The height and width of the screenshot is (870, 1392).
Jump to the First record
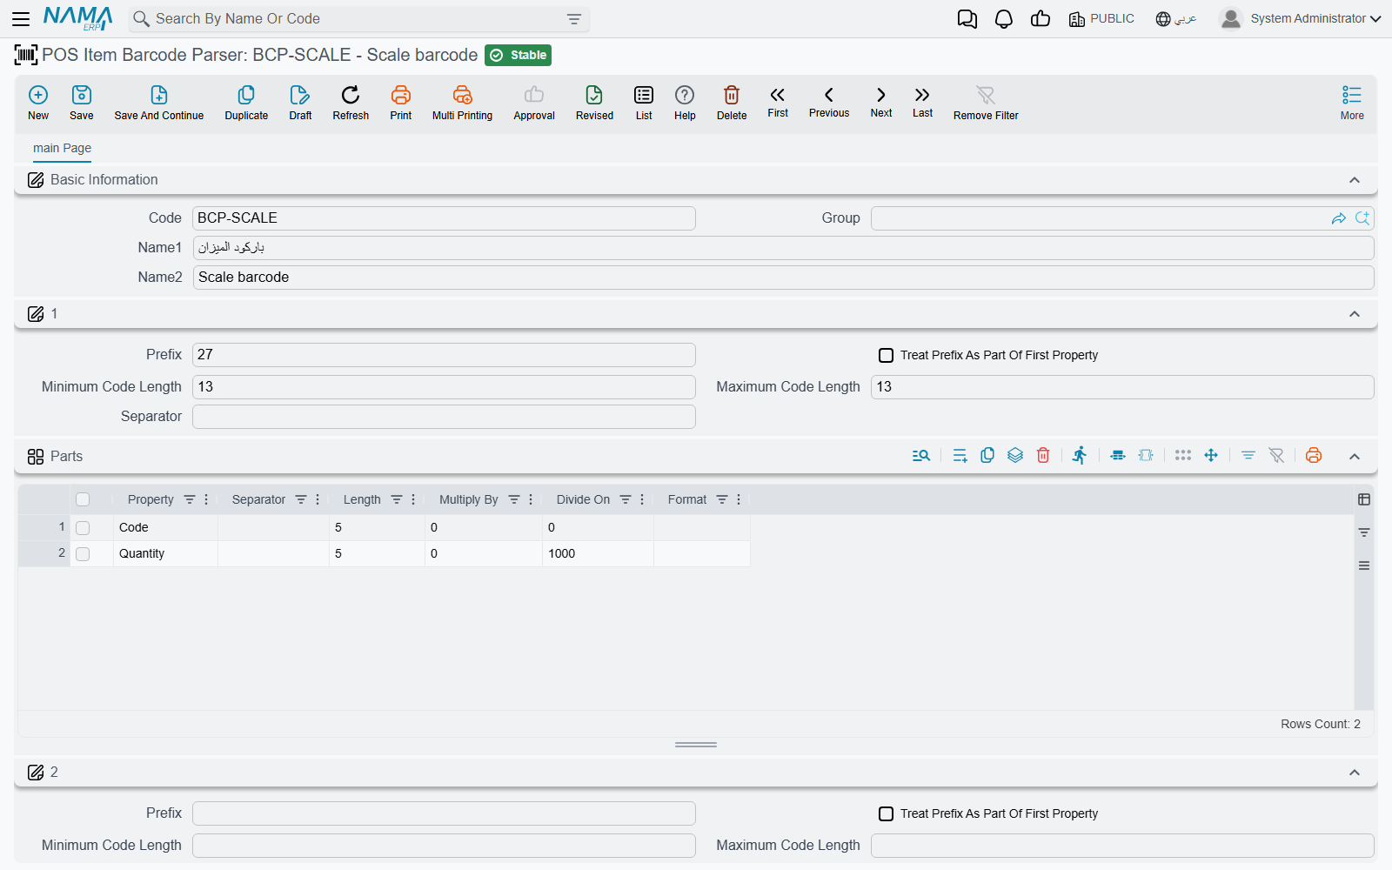pyautogui.click(x=778, y=102)
